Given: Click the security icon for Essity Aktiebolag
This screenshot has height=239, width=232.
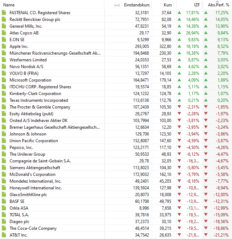Looking at the screenshot, I should (x=4, y=113).
